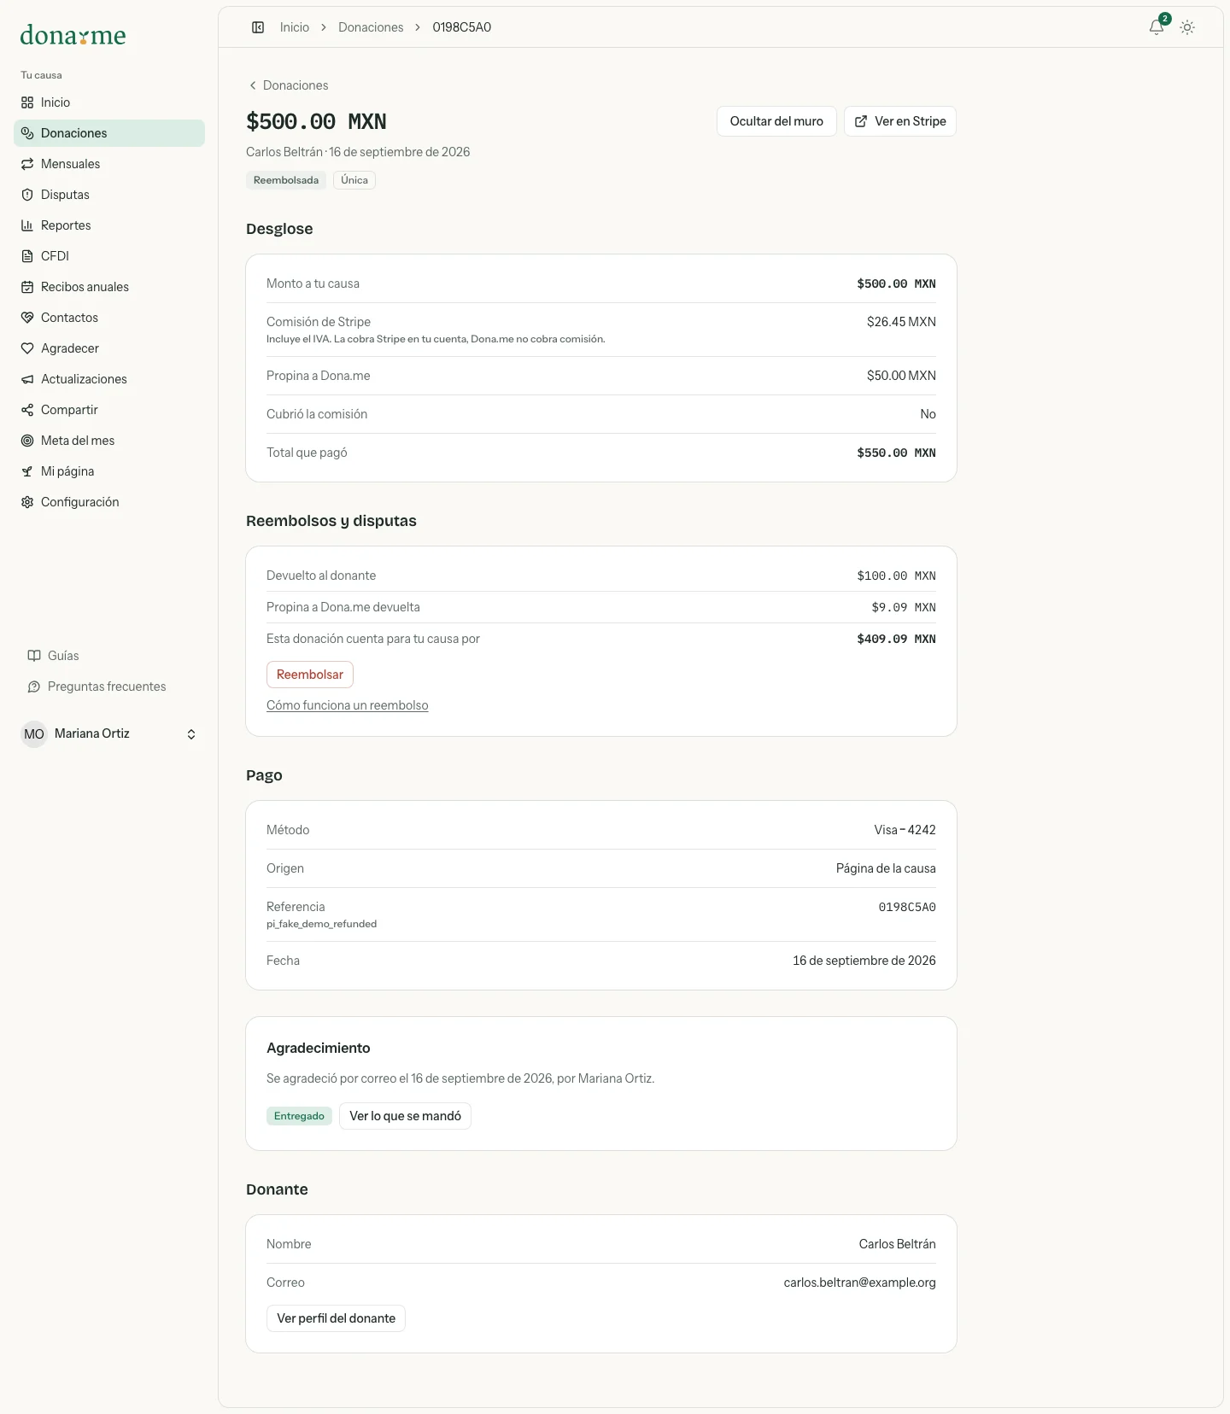Click the Compartir share icon
1230x1414 pixels.
coord(27,410)
